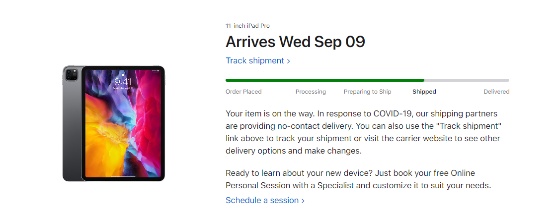Screen dimensions: 556x215
Task: Select the Order Placed status label
Action: pyautogui.click(x=243, y=92)
